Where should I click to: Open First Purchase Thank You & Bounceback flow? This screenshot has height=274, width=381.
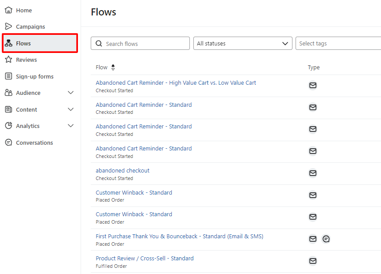tap(180, 236)
